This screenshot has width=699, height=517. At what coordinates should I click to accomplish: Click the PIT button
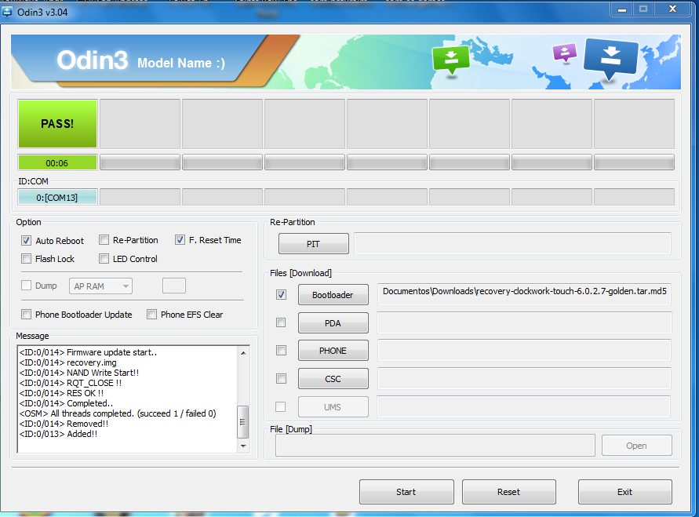pos(313,244)
